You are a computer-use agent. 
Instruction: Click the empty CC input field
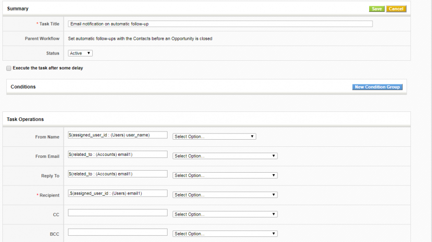pos(118,213)
